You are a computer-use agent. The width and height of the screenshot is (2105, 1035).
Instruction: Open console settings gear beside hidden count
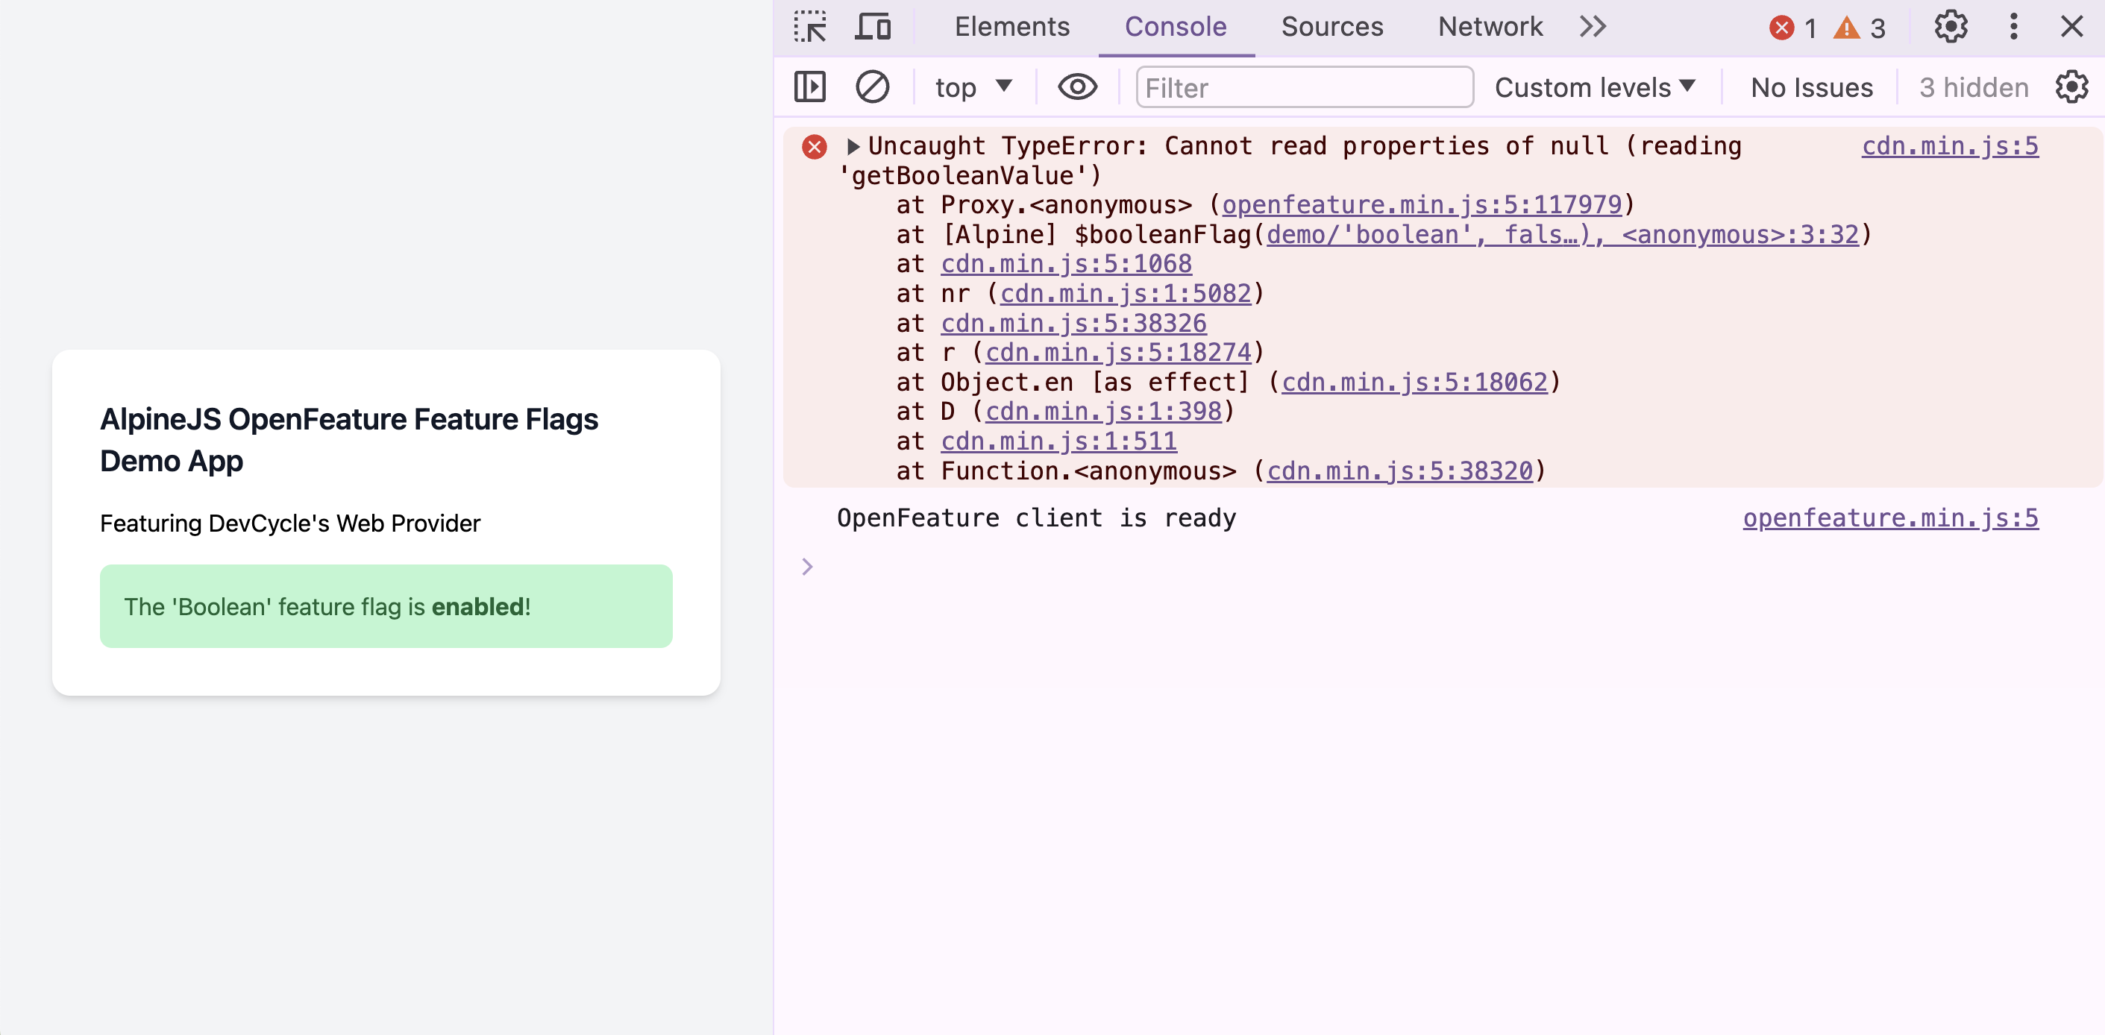[2071, 86]
